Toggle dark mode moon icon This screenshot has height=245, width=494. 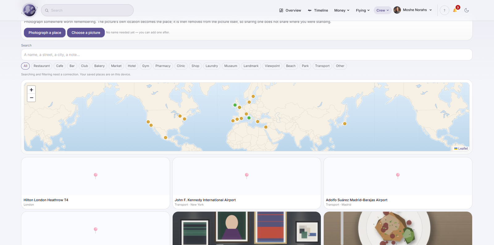point(467,10)
